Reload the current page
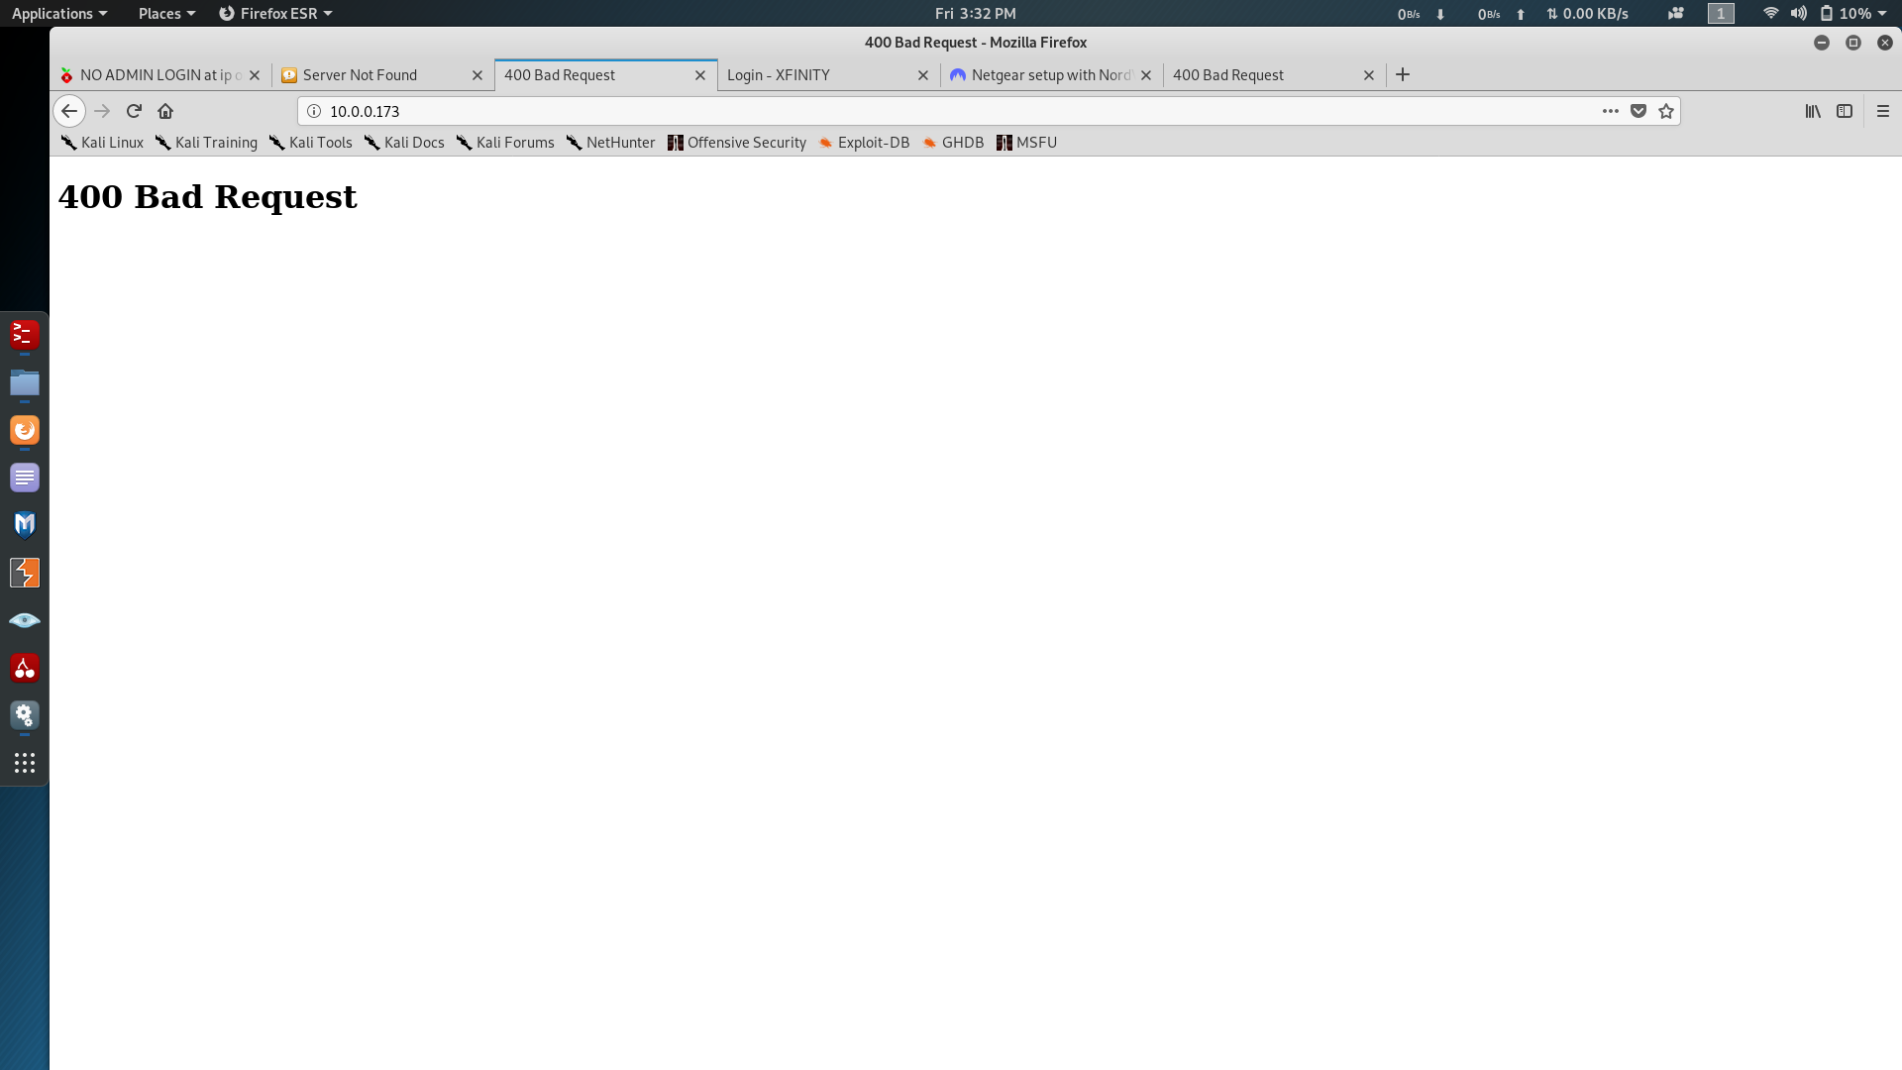Viewport: 1902px width, 1070px height. point(134,111)
